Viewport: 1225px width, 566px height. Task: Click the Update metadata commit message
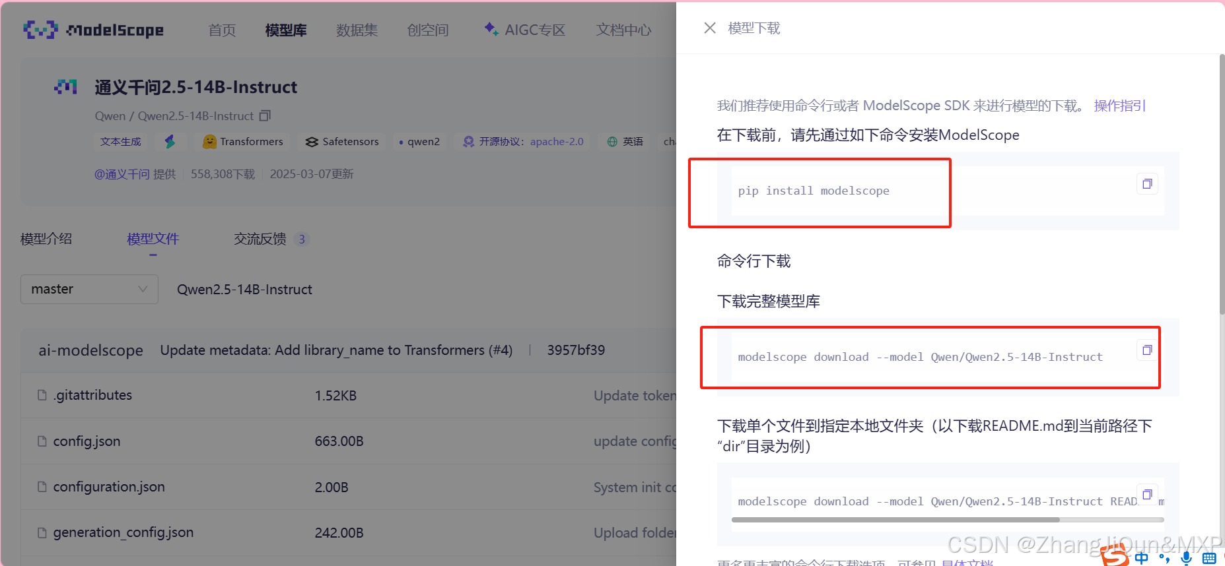click(x=336, y=350)
